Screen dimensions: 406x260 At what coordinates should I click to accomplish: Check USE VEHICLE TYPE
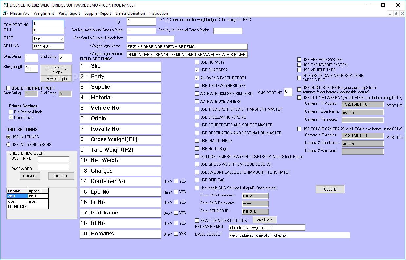coord(300,70)
